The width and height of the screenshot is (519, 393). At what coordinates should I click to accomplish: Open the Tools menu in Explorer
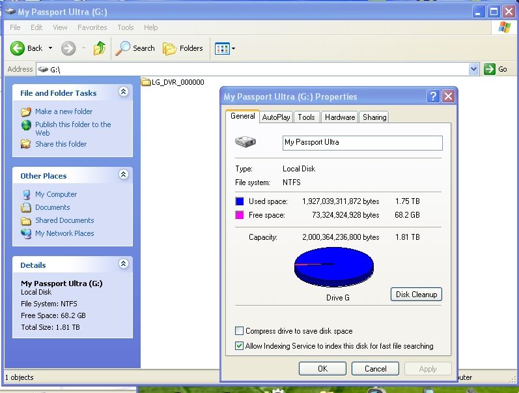(126, 27)
